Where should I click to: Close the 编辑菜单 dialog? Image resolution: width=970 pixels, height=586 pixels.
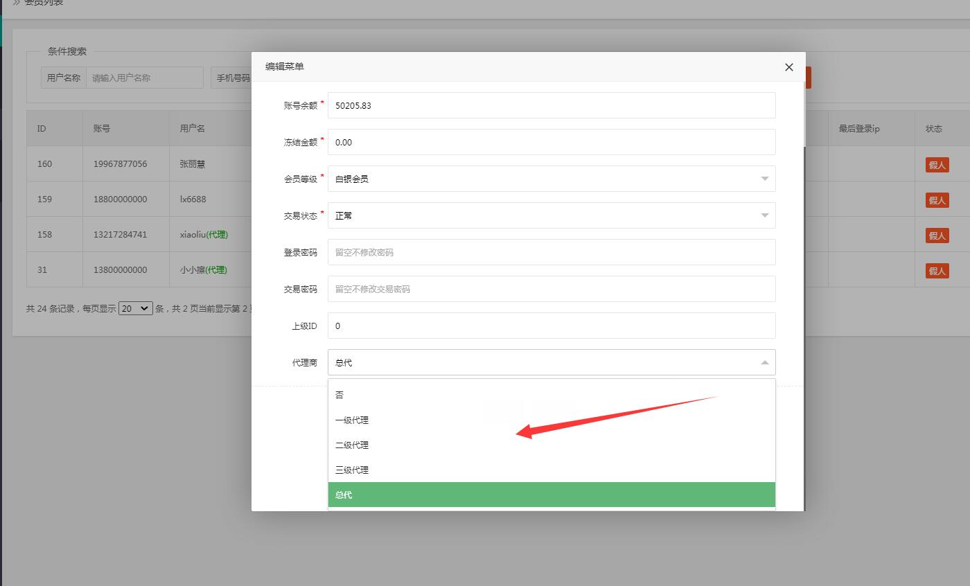point(788,67)
